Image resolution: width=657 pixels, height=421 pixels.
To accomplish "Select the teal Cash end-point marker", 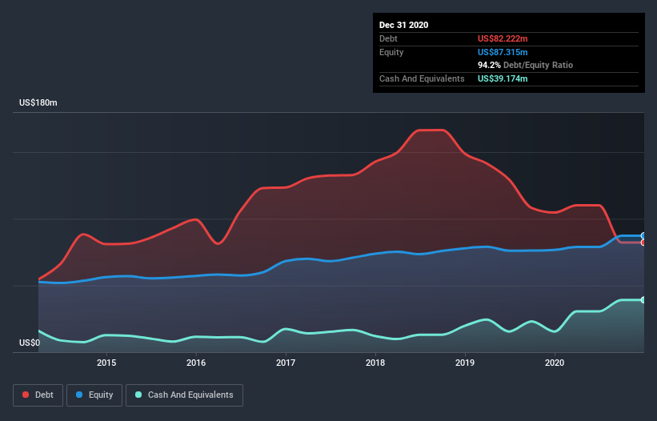I will click(x=643, y=300).
